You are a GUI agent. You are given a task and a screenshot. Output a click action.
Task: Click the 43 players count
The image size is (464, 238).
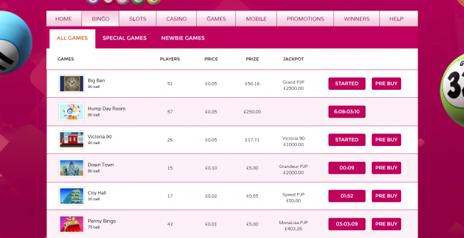pyautogui.click(x=170, y=224)
